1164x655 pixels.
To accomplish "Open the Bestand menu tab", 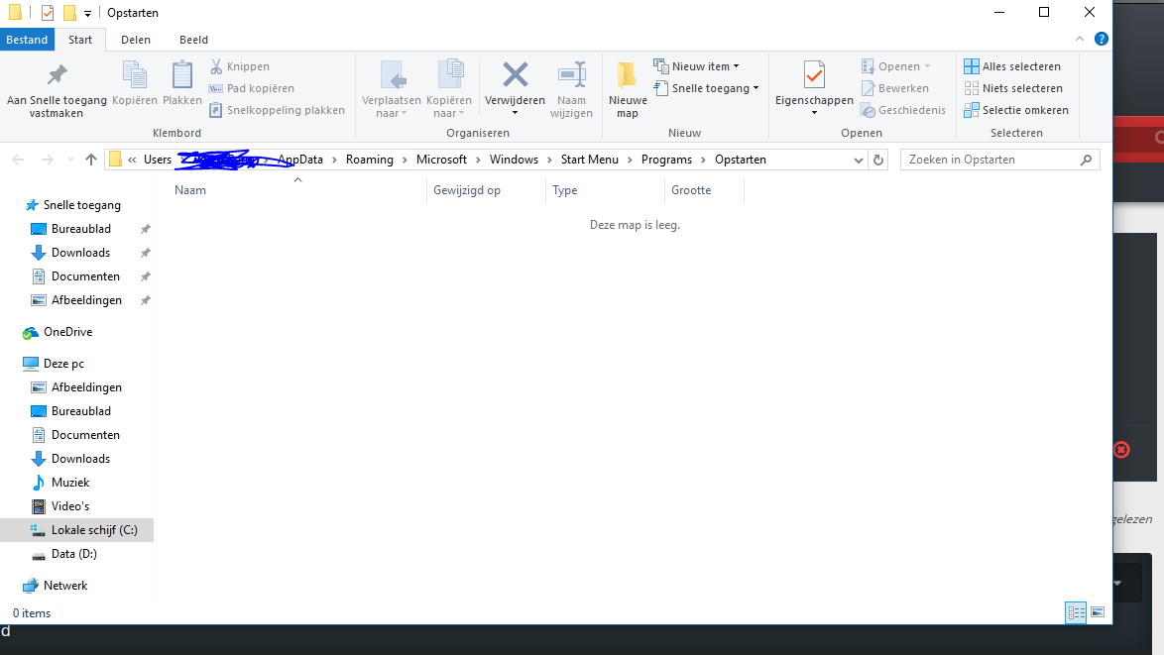I will [27, 40].
